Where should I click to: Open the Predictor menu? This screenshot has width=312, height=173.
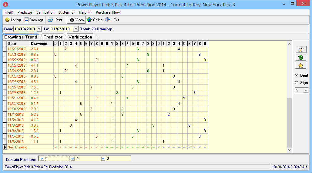point(25,12)
